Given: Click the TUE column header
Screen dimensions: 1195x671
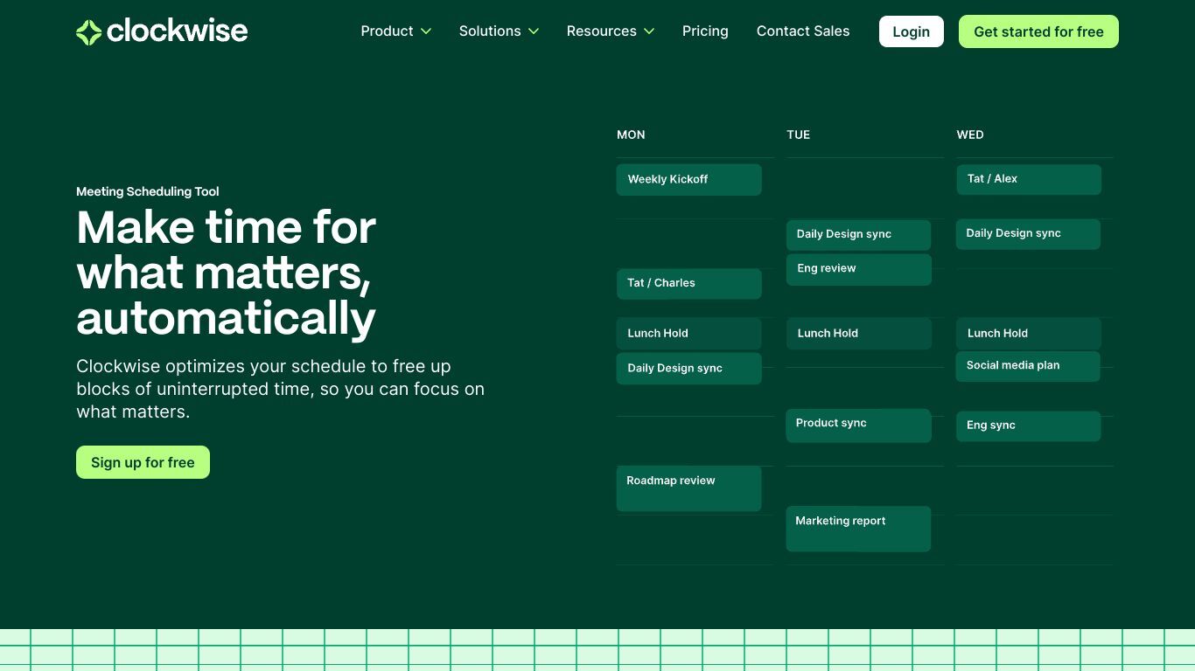Looking at the screenshot, I should [798, 135].
